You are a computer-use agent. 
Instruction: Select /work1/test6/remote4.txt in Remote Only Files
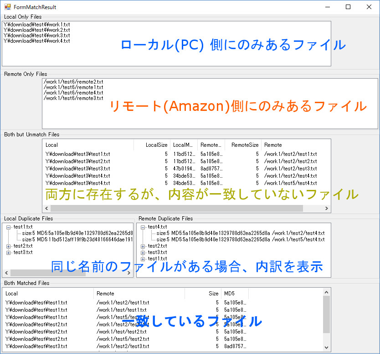point(74,93)
